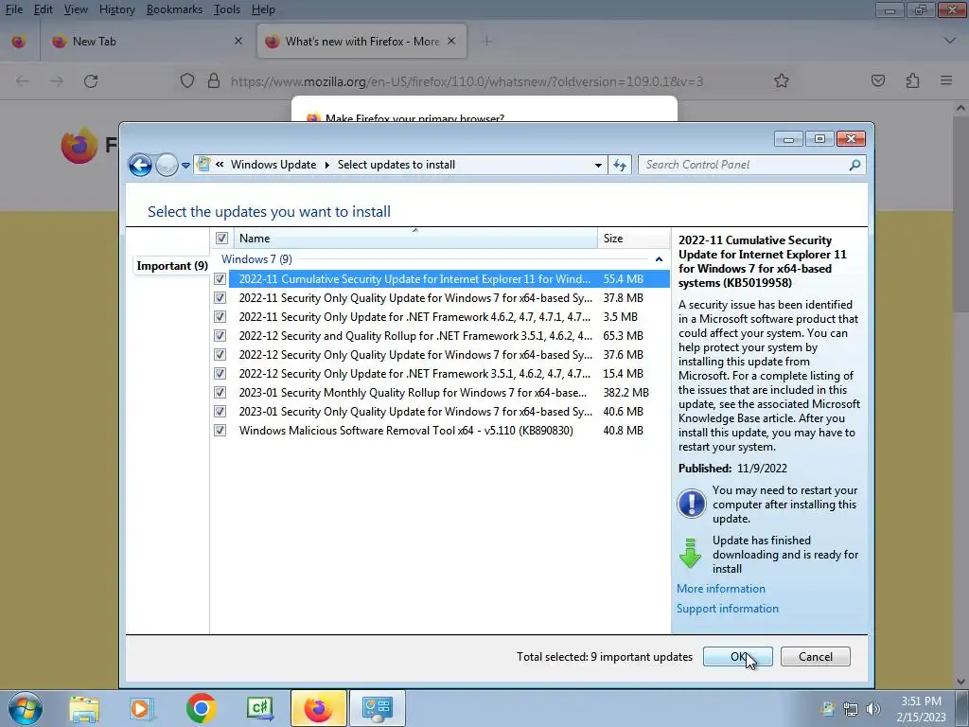Screen dimensions: 969x727
Task: Click the Control Panel icon in address bar
Action: pos(203,165)
